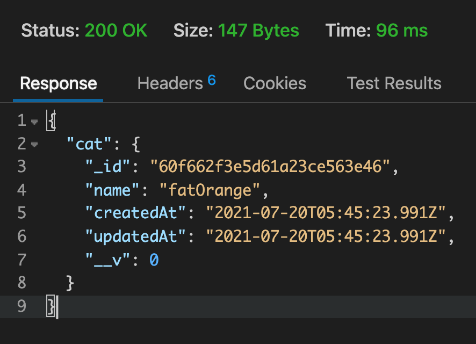Click the 147 Bytes size value
Image resolution: width=476 pixels, height=344 pixels.
click(258, 30)
